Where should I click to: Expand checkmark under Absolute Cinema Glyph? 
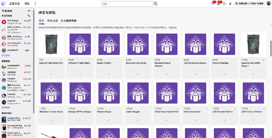tap(51, 120)
